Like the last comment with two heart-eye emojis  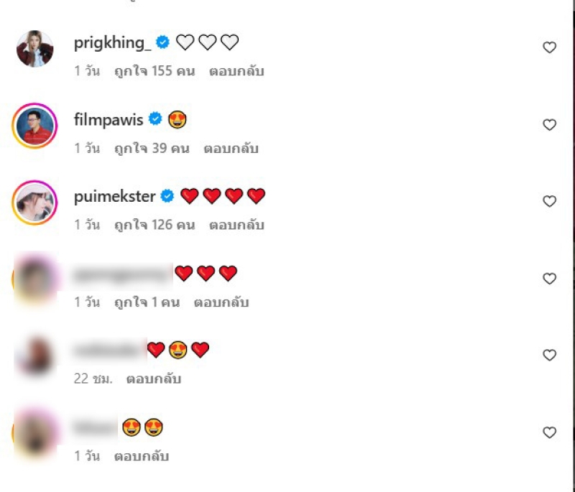tap(549, 432)
